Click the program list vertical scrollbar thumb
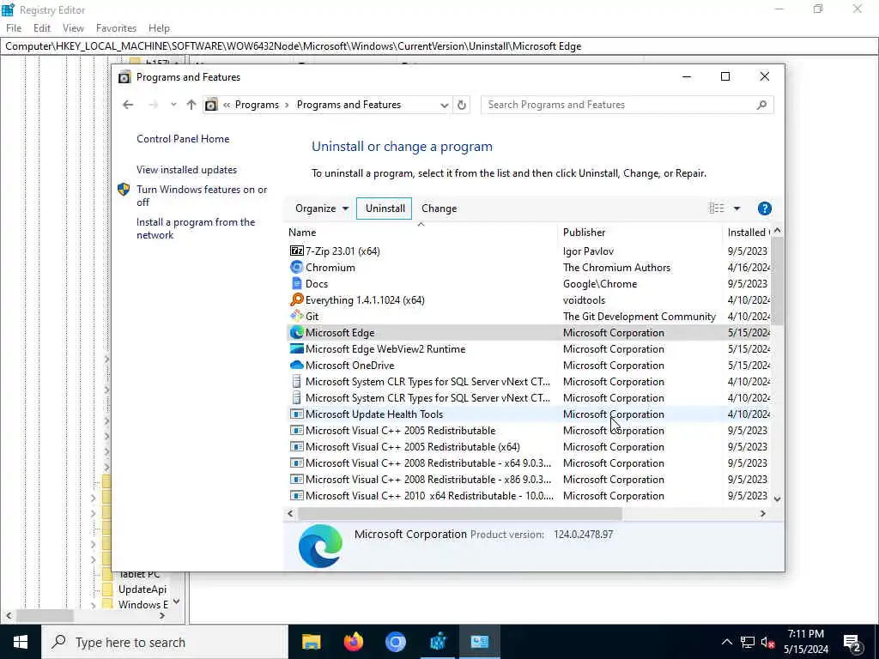This screenshot has height=659, width=879. 777,281
